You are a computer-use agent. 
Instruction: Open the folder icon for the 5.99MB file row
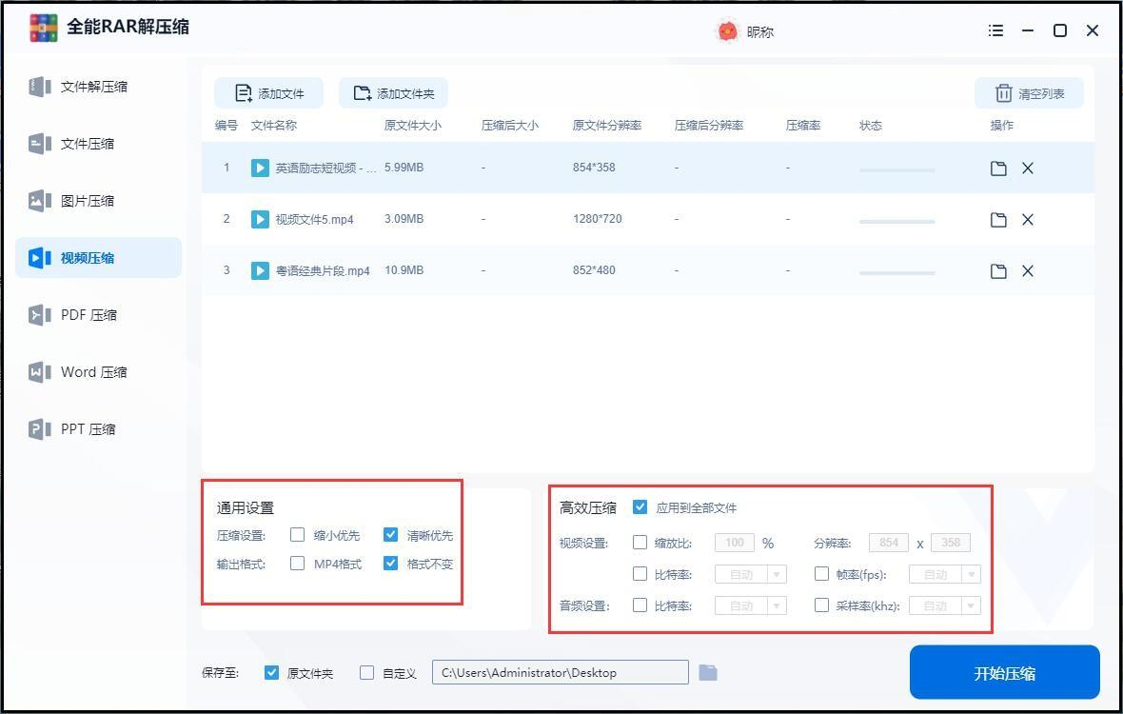click(998, 169)
